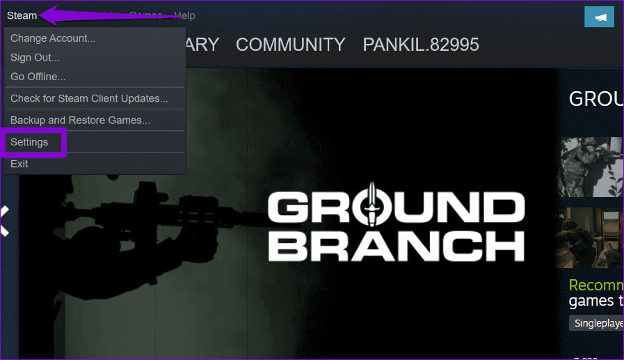Screen dimensions: 624x360
Task: Open the Help menu
Action: coord(184,15)
